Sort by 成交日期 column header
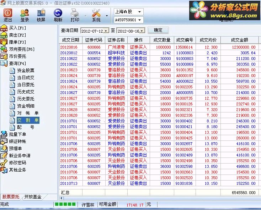The width and height of the screenshot is (261, 210). click(x=71, y=40)
